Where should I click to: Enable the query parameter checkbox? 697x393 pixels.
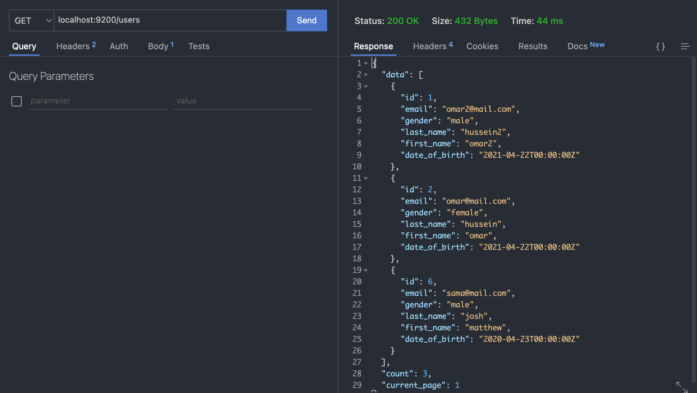(x=17, y=101)
